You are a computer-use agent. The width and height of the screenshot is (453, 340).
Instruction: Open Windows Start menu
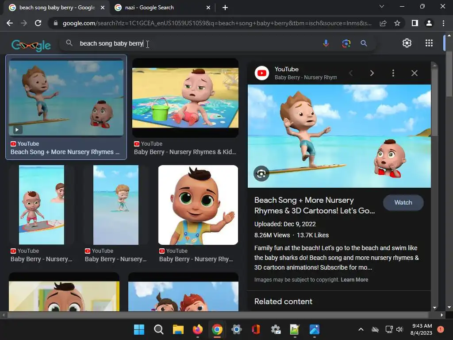[139, 329]
